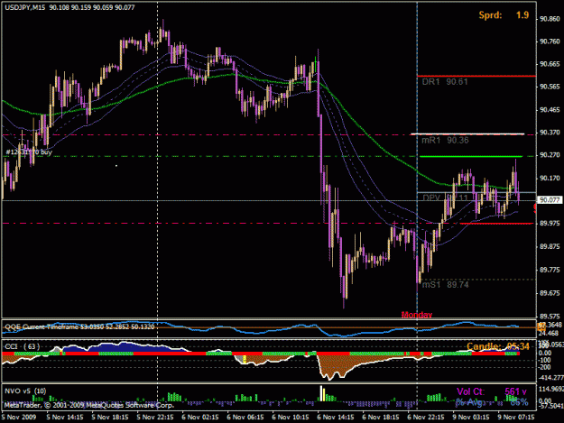Click the 6 Nov 22:15 time label
Viewport: 564px width, 423px height.
(x=426, y=418)
